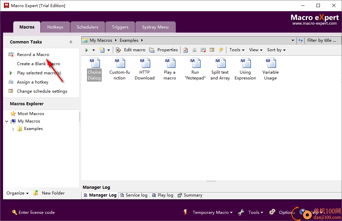342x221 pixels.
Task: Expand the address bar path dropdown
Action: (293, 40)
